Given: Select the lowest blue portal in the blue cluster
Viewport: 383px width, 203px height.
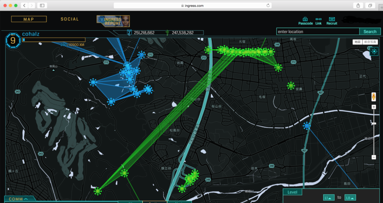Looking at the screenshot, I should [111, 101].
